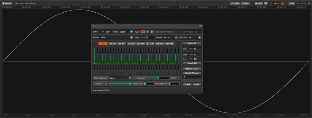312x118 pixels.
Task: Toggle the bright green first harmonic square
Action: click(94, 63)
